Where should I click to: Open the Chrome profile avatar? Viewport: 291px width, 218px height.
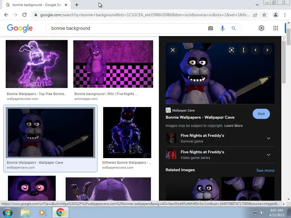[x=276, y=15]
